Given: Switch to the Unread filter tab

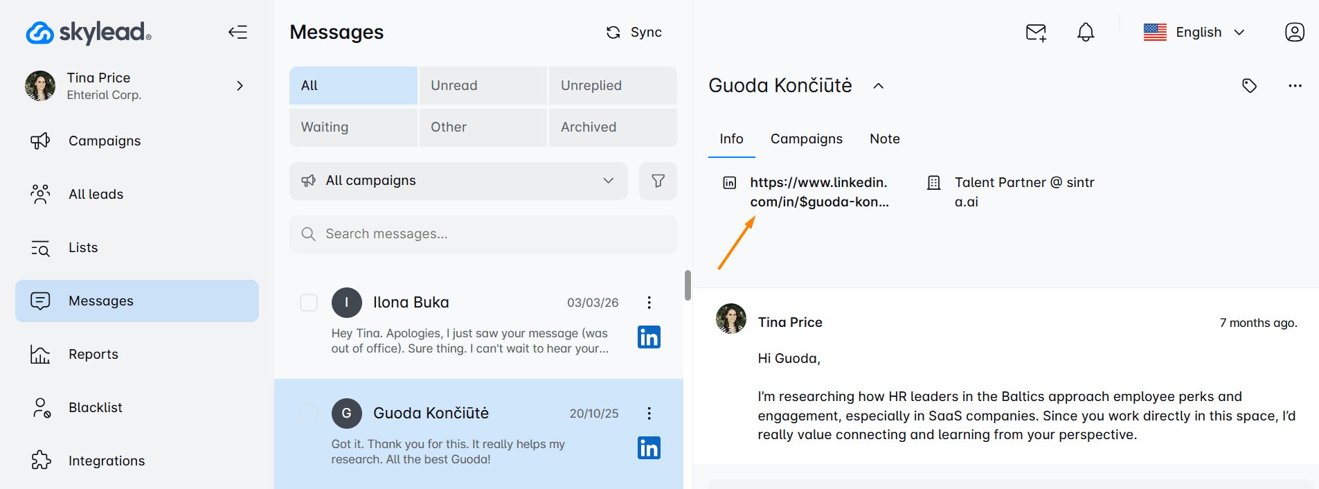Looking at the screenshot, I should point(483,85).
